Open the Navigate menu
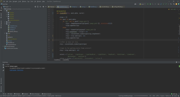The width and height of the screenshot is (180, 97). click(15, 1)
